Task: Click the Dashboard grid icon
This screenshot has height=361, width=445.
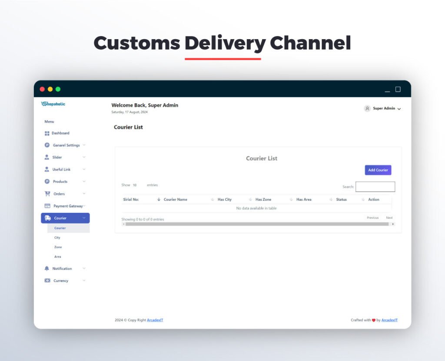Action: pyautogui.click(x=47, y=133)
